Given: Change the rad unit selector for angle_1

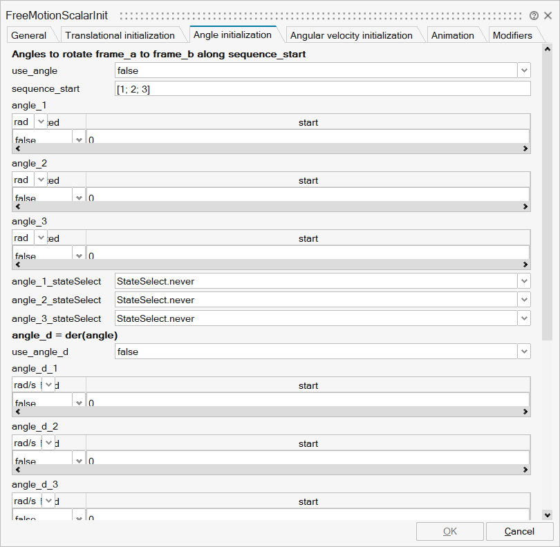Looking at the screenshot, I should point(39,122).
